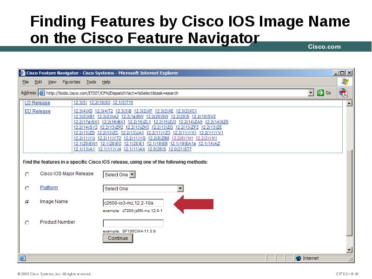The width and height of the screenshot is (372, 279).
Task: Click the vertical scrollbar thumb
Action: 349,193
